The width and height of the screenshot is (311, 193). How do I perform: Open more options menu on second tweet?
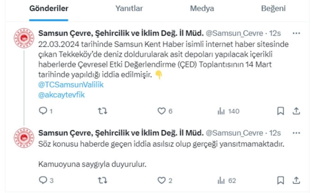(x=296, y=133)
